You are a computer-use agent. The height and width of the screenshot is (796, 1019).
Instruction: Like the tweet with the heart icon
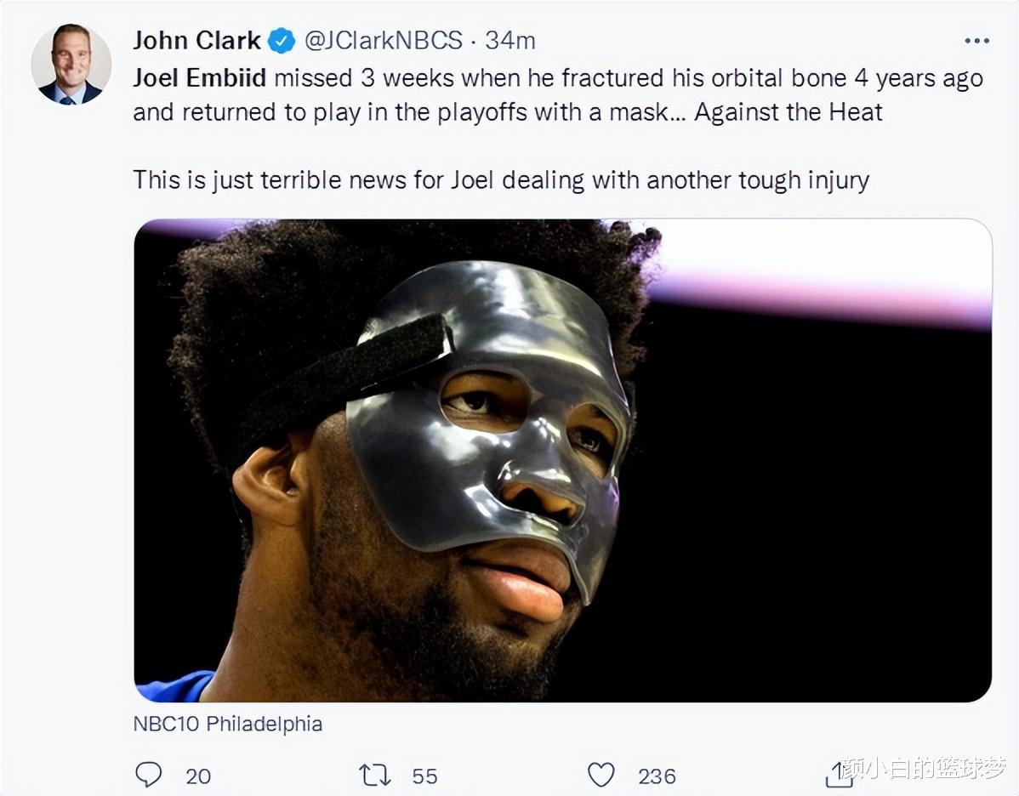[x=601, y=775]
